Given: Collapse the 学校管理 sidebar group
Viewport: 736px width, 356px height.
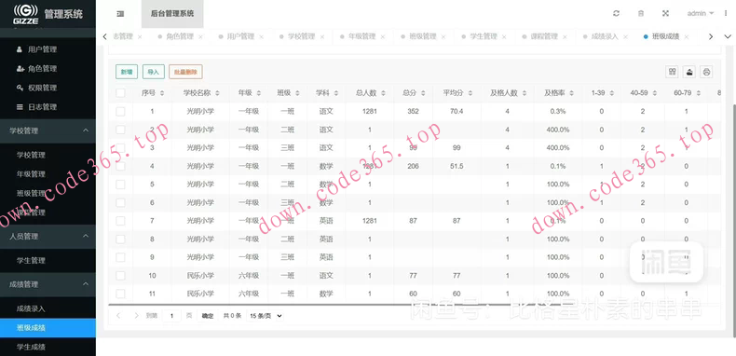Looking at the screenshot, I should pos(48,131).
